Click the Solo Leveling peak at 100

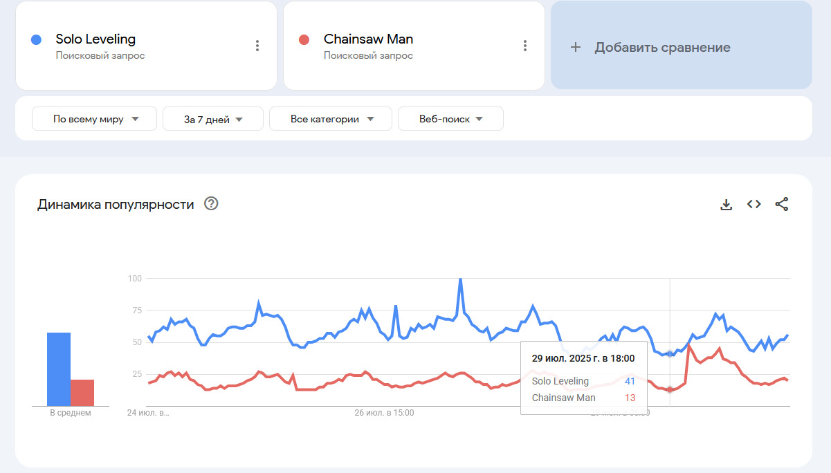click(460, 279)
